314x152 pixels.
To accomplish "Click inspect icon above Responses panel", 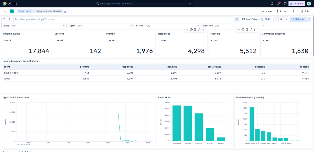I will click(195, 30).
